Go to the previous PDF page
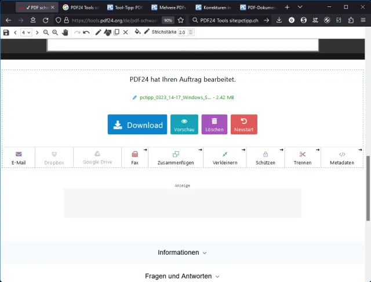The image size is (371, 282). pos(16,32)
